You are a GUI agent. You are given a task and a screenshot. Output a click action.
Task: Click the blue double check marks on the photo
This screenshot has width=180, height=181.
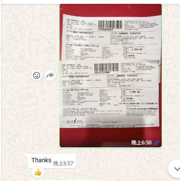click(x=156, y=143)
